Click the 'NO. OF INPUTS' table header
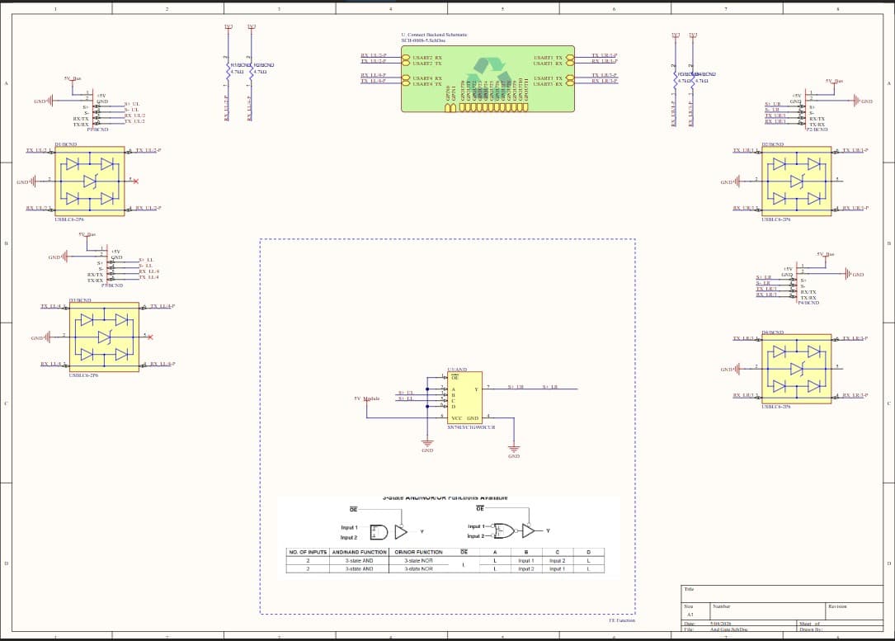Image resolution: width=895 pixels, height=641 pixels. [308, 552]
